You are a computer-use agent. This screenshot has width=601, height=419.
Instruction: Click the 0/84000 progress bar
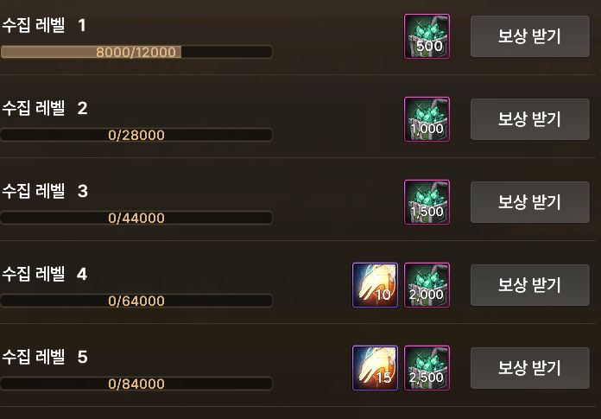[x=136, y=384]
